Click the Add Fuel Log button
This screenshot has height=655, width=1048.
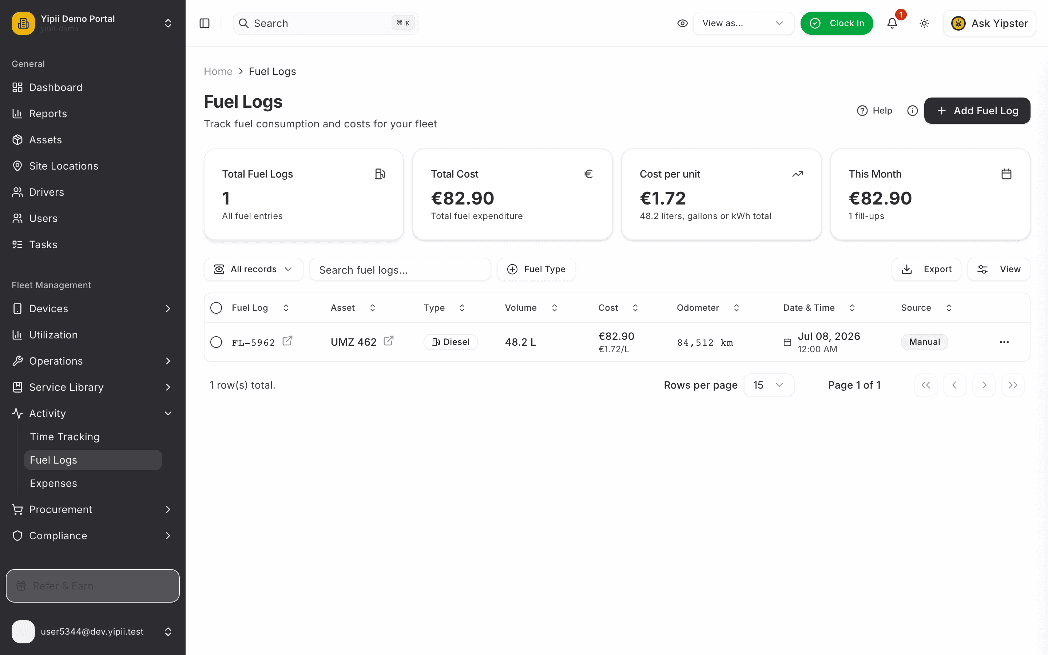click(977, 111)
